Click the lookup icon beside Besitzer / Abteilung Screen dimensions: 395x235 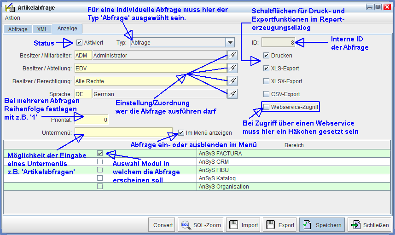point(233,68)
